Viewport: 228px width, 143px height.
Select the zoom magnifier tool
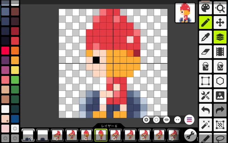220,8
